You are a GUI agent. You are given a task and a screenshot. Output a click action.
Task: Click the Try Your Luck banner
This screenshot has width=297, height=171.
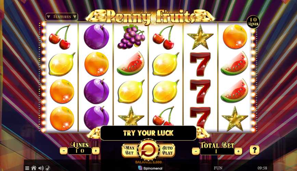[x=148, y=133]
